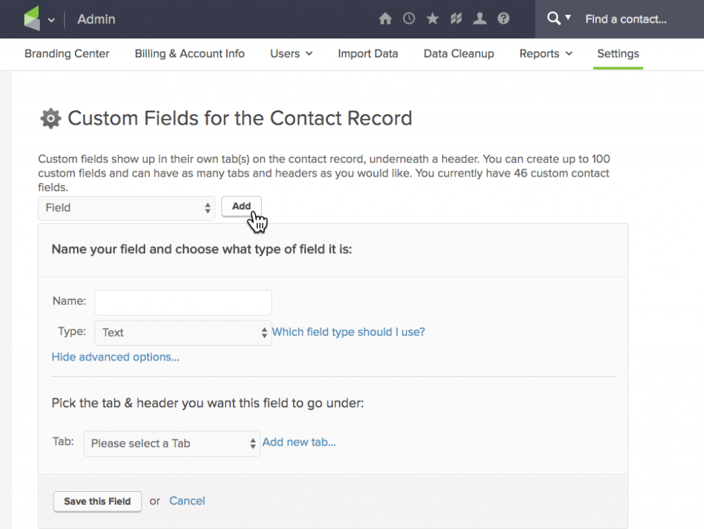Click the gear icon beside Custom Fields title
704x529 pixels.
pos(50,118)
